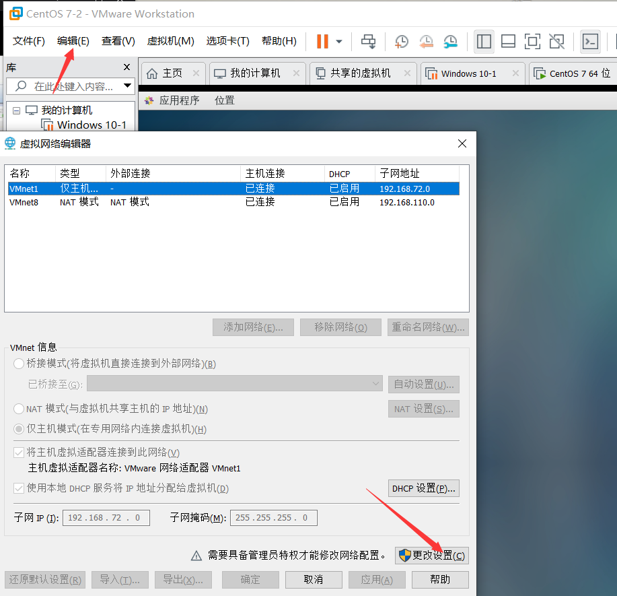Open the snapshot manager icon
This screenshot has width=617, height=596.
(x=450, y=41)
